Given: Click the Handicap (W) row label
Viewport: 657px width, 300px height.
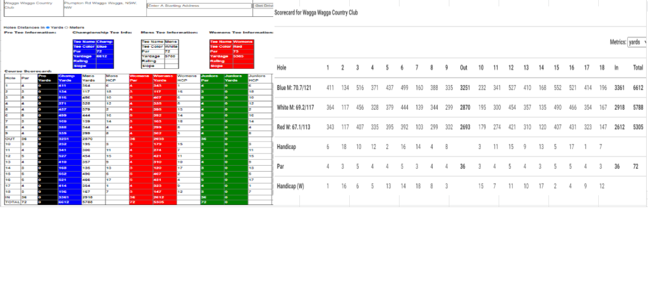Looking at the screenshot, I should click(291, 186).
